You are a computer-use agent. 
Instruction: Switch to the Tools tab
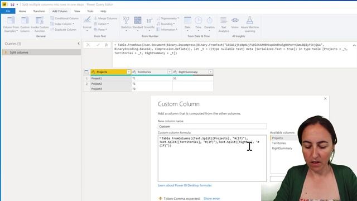pyautogui.click(x=90, y=11)
